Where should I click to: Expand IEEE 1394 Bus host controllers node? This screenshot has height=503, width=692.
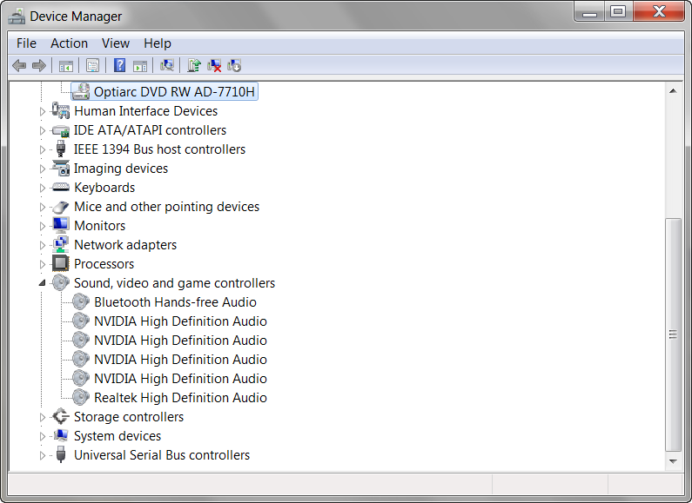(43, 149)
